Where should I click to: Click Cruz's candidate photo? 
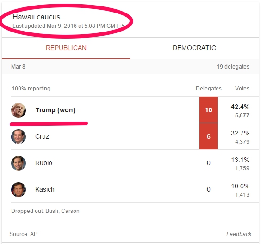point(19,137)
